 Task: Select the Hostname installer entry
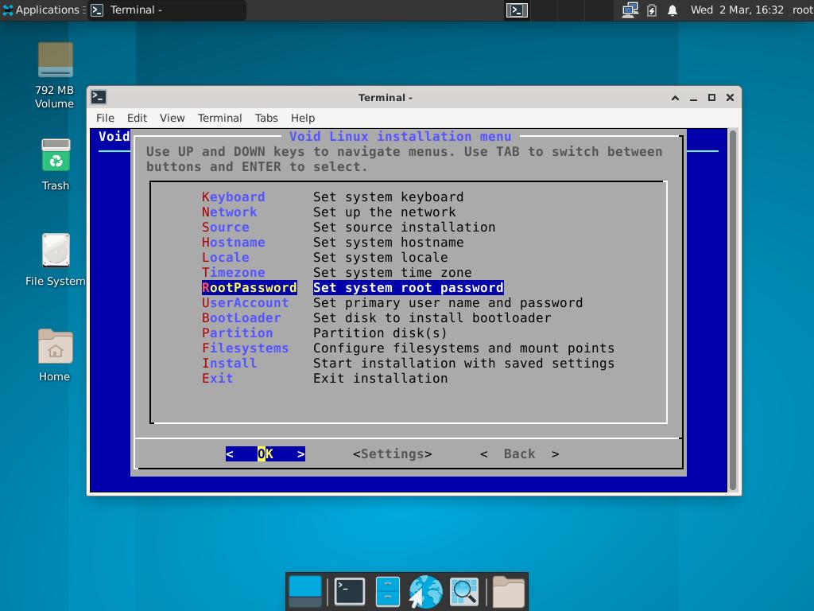click(x=332, y=242)
